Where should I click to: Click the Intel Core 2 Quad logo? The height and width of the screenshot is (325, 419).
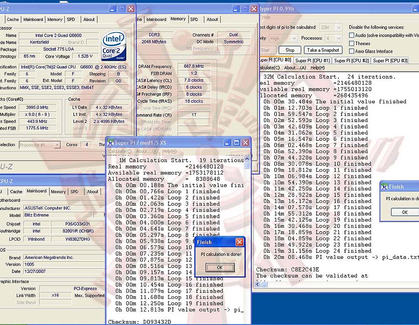114,46
